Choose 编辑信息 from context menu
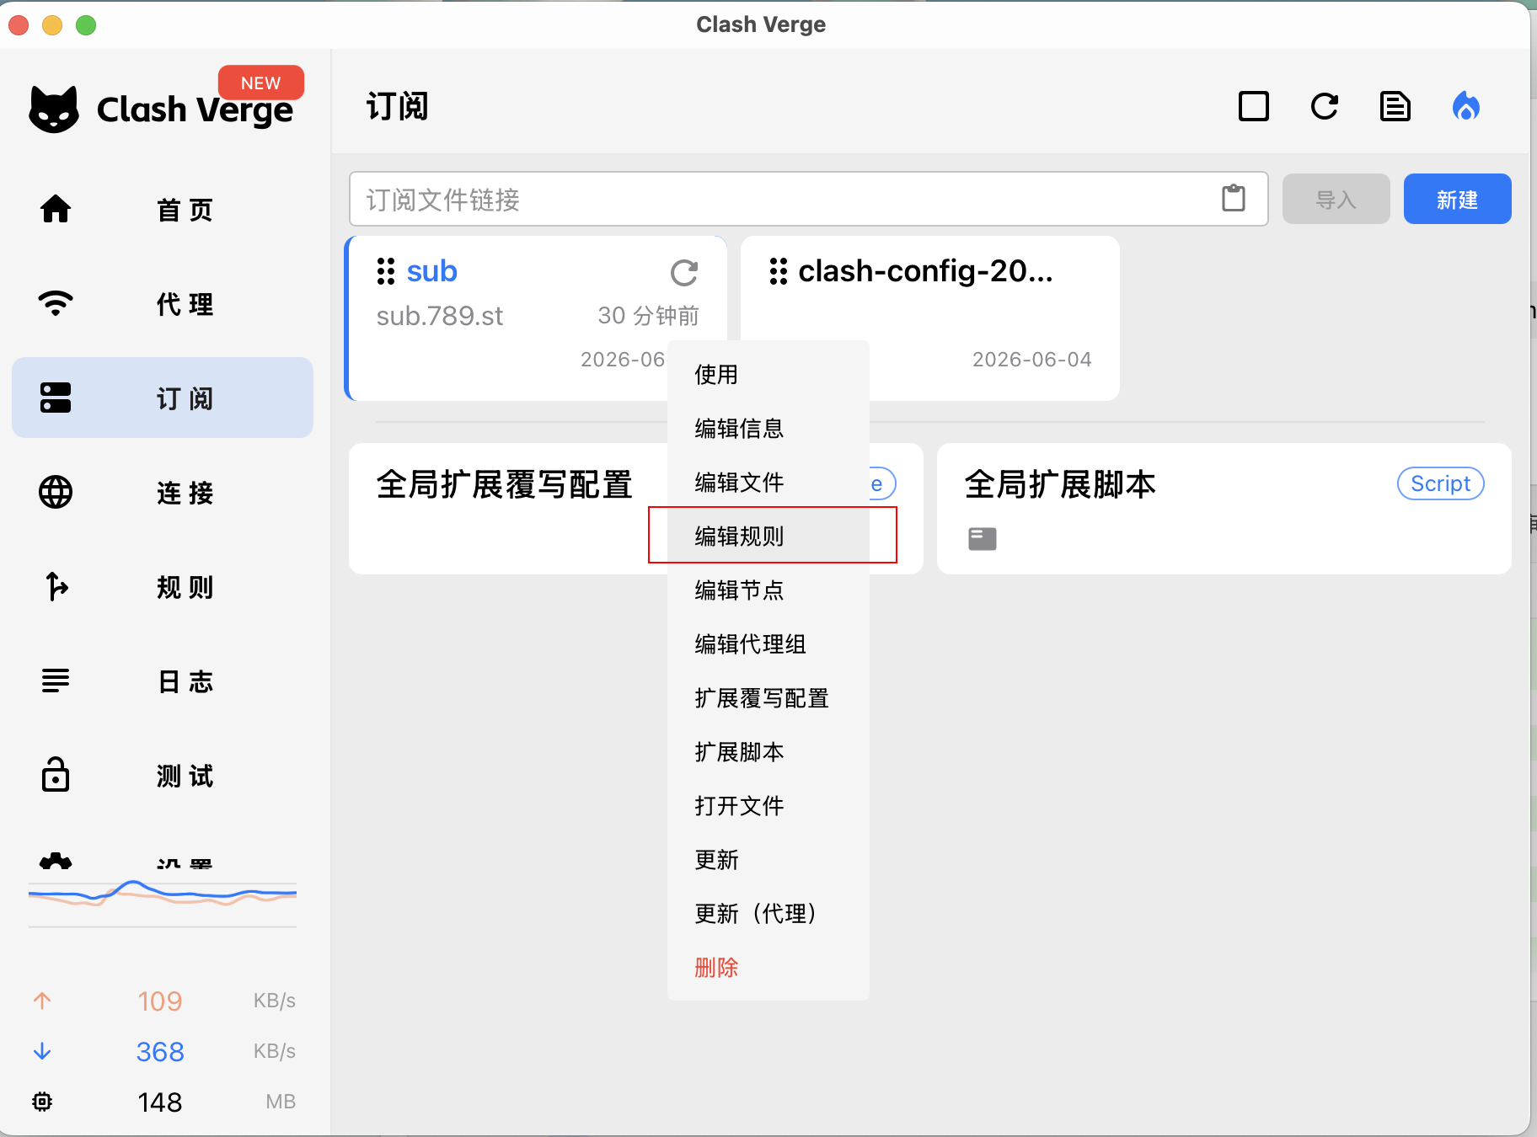1537x1137 pixels. point(768,428)
